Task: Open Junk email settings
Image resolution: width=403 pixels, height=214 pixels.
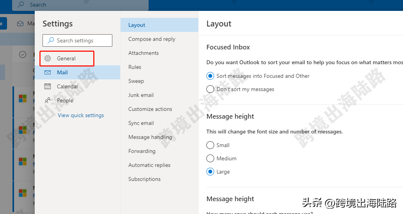Action: 141,95
